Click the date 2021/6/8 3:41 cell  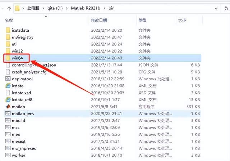click(104, 107)
